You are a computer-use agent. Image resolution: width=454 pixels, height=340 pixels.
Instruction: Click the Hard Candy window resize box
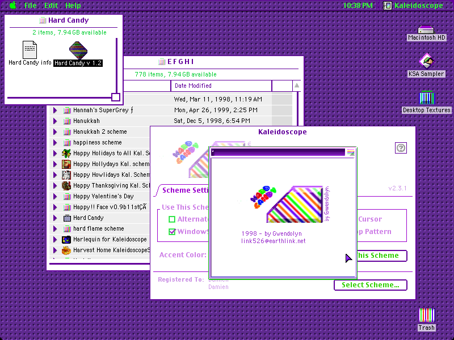pyautogui.click(x=116, y=97)
